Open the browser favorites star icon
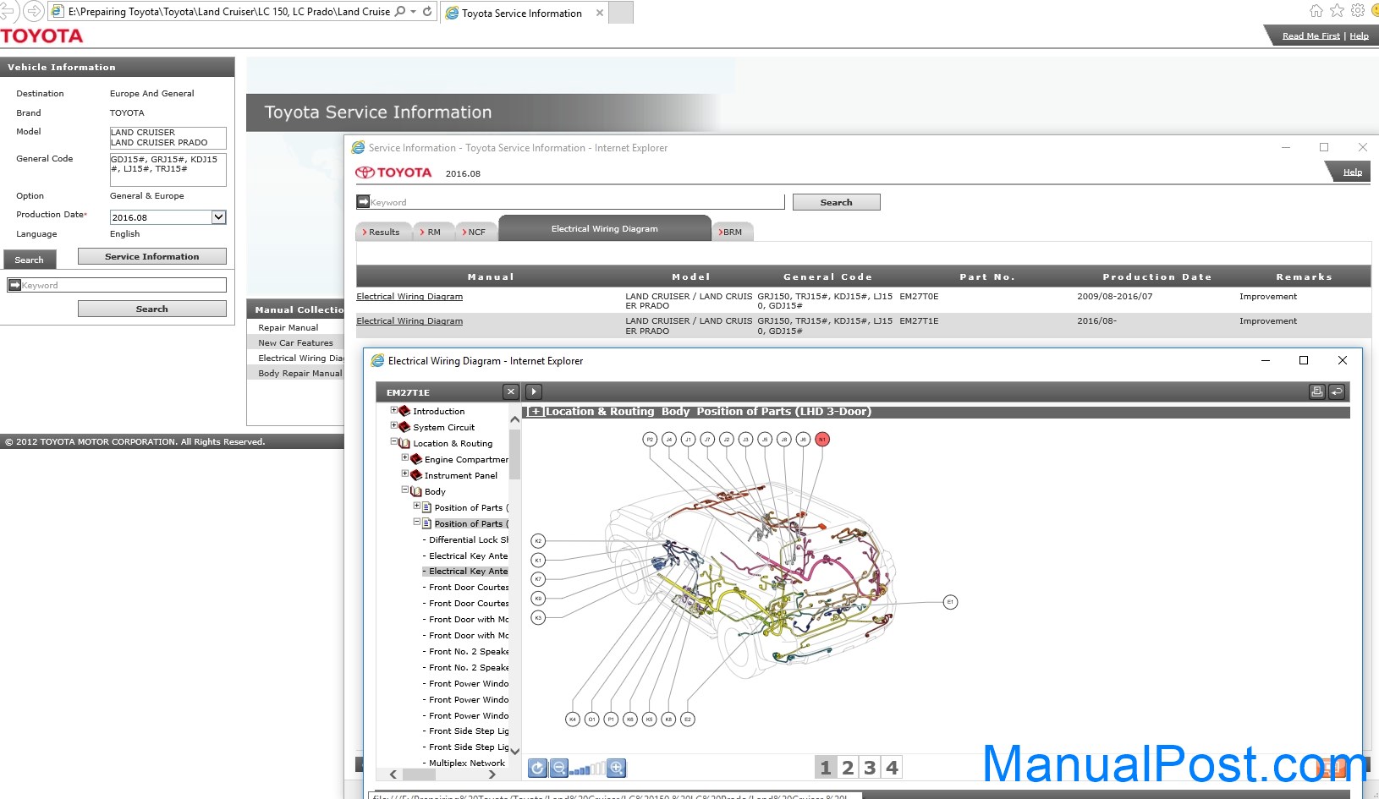 tap(1338, 11)
